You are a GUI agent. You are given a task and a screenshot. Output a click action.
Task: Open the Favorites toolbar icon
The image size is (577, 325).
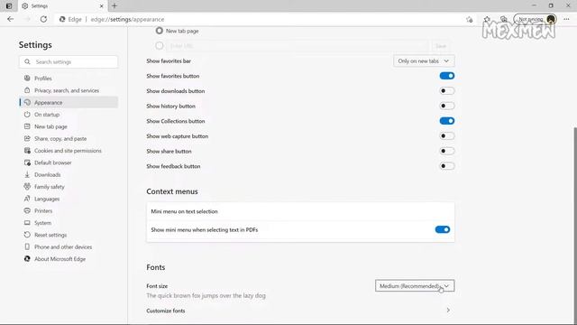point(487,19)
